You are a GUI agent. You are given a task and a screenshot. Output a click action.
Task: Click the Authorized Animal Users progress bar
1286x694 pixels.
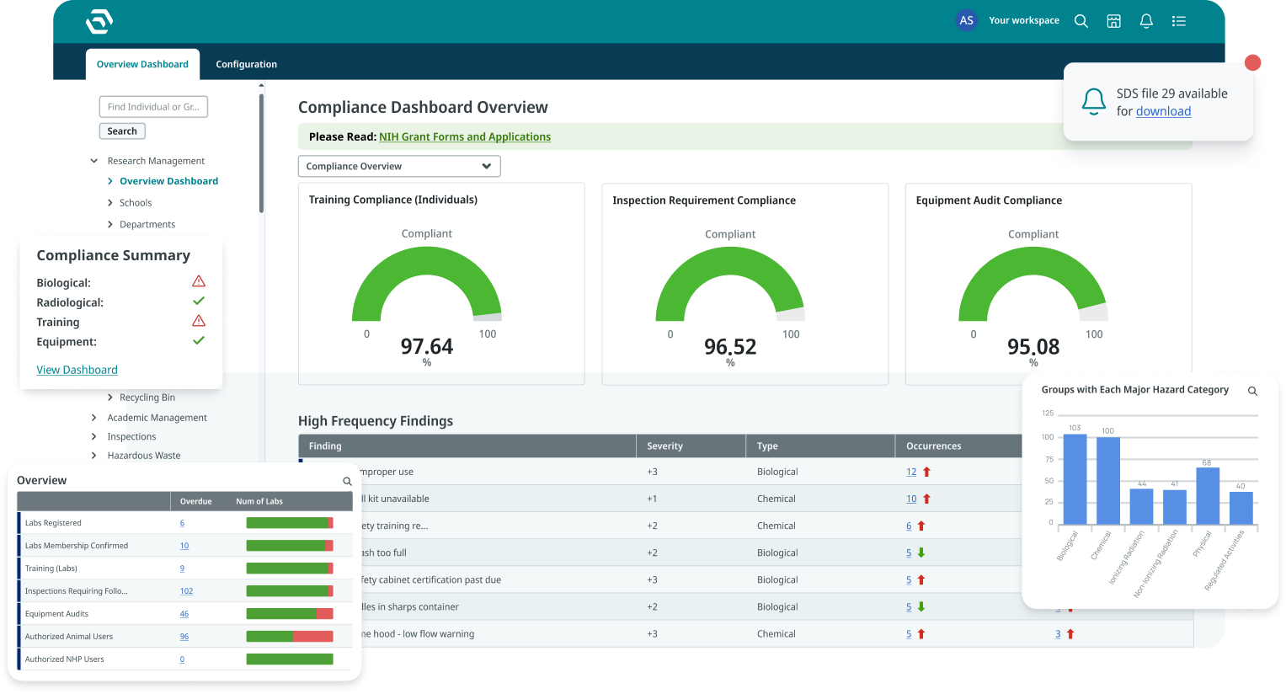coord(289,637)
